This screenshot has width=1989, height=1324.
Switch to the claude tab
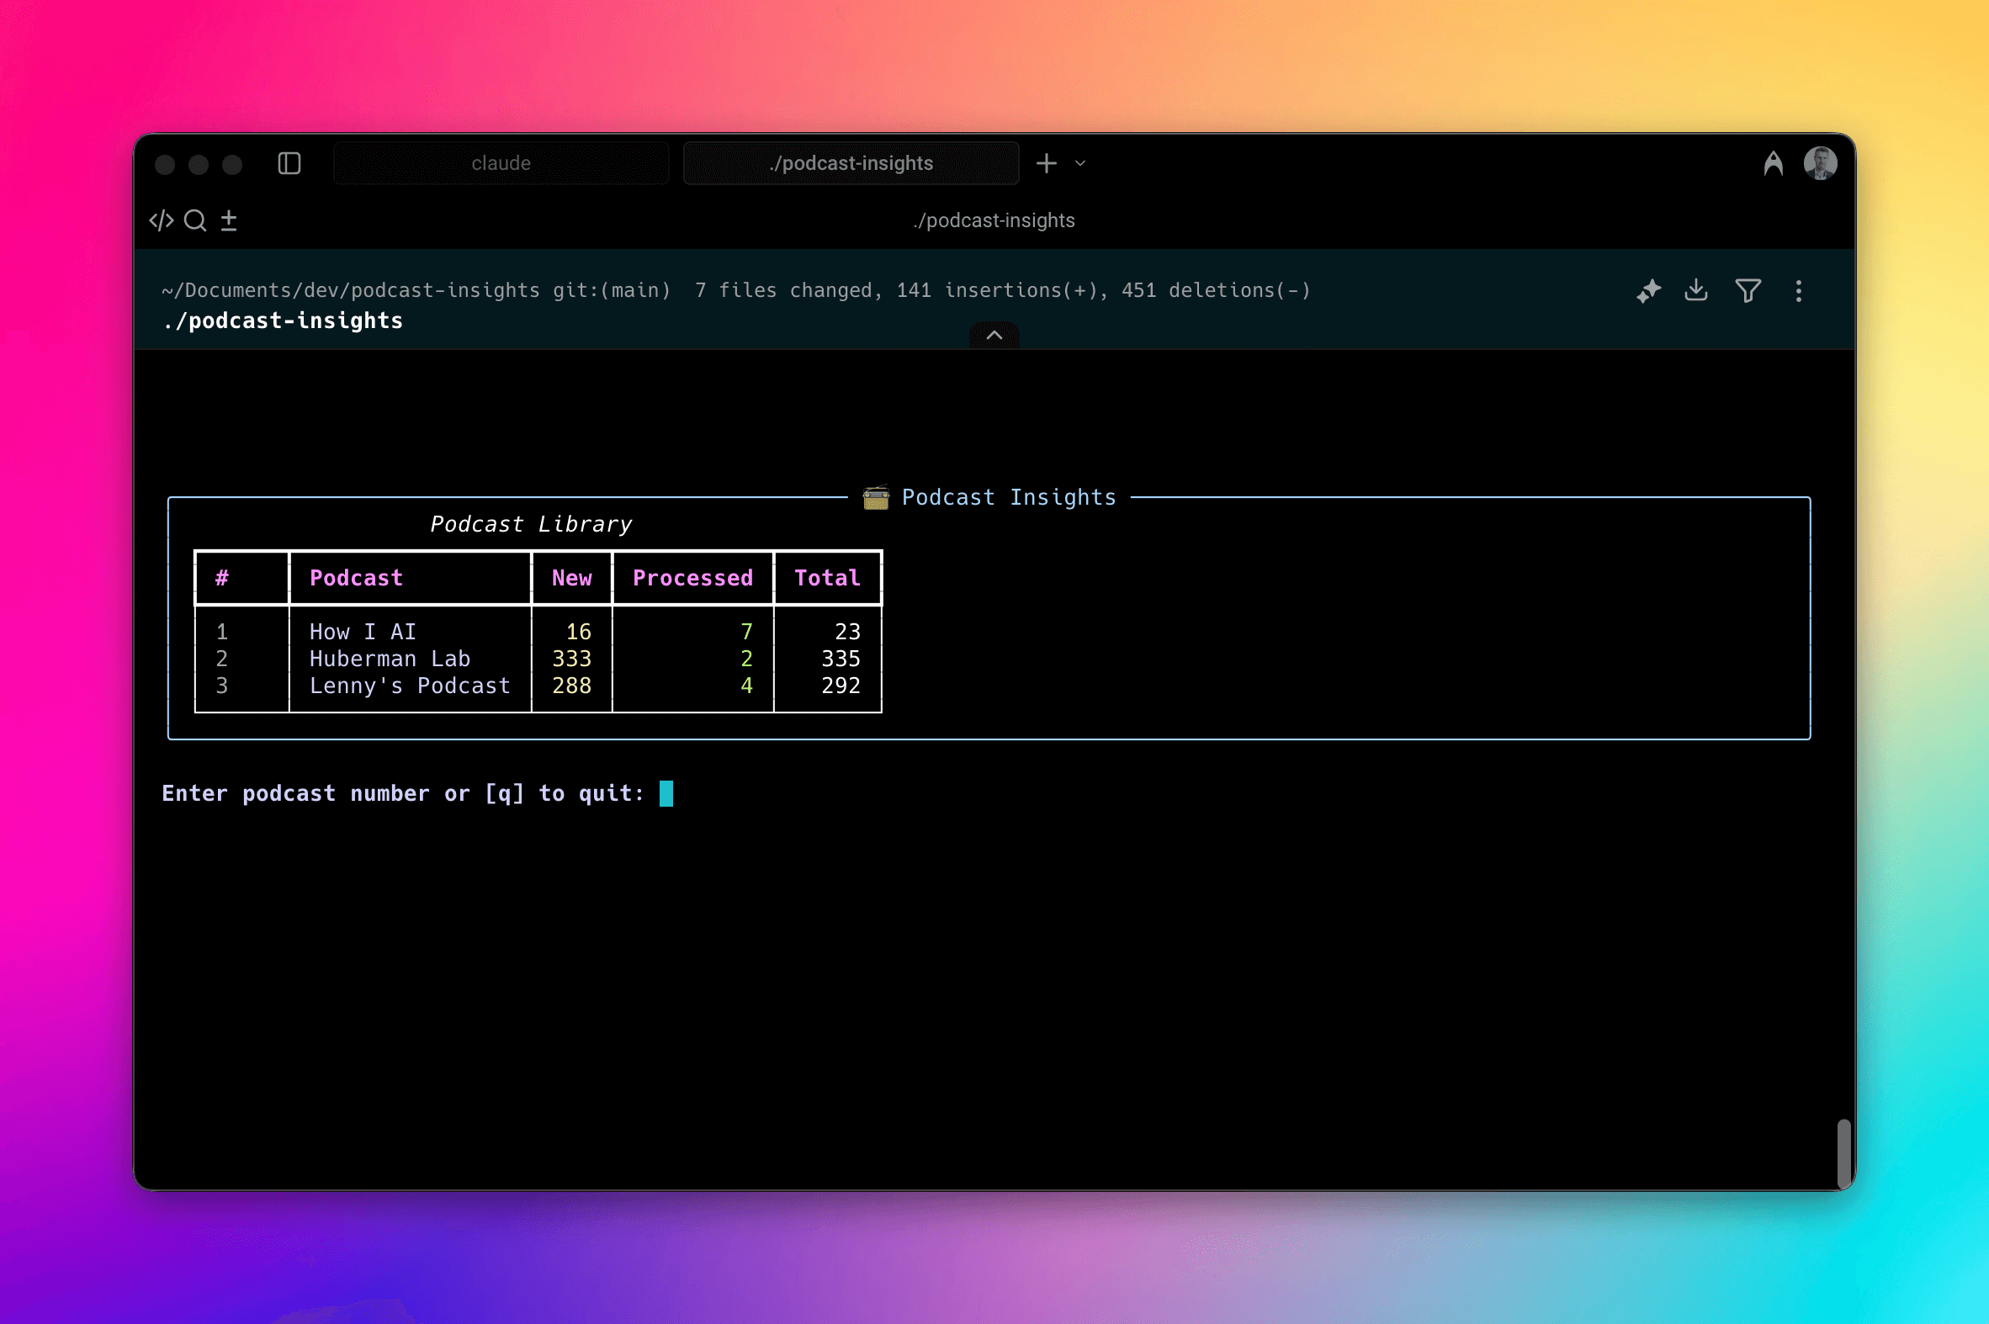[501, 163]
